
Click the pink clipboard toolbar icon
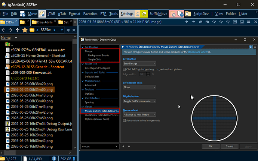tap(173, 14)
